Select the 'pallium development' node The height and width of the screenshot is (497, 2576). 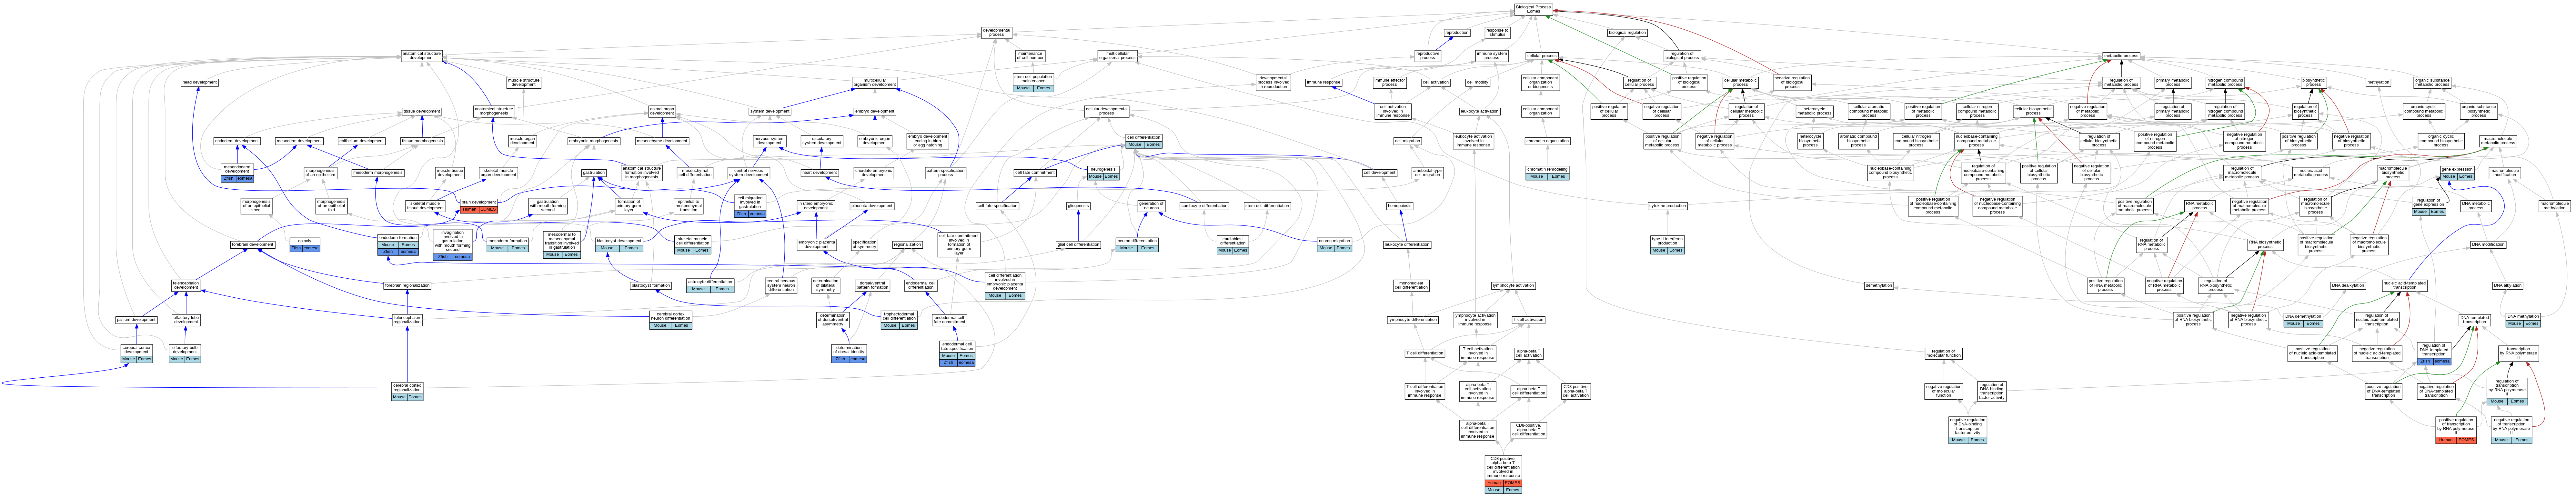tap(136, 320)
